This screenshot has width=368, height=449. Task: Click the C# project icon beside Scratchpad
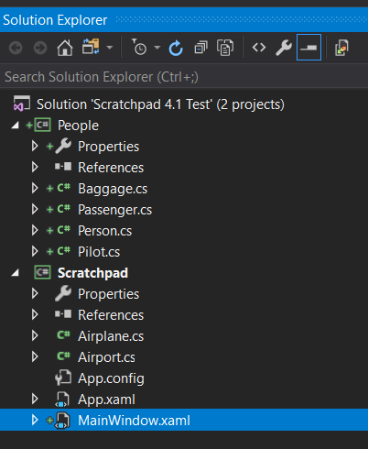pos(42,272)
